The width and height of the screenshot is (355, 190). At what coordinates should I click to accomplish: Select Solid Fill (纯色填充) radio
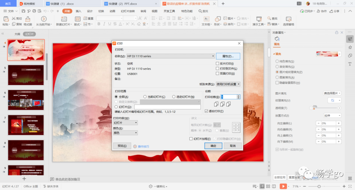pos(277,61)
